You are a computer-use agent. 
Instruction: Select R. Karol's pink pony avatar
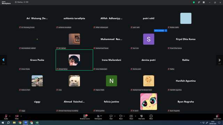[x=149, y=102]
